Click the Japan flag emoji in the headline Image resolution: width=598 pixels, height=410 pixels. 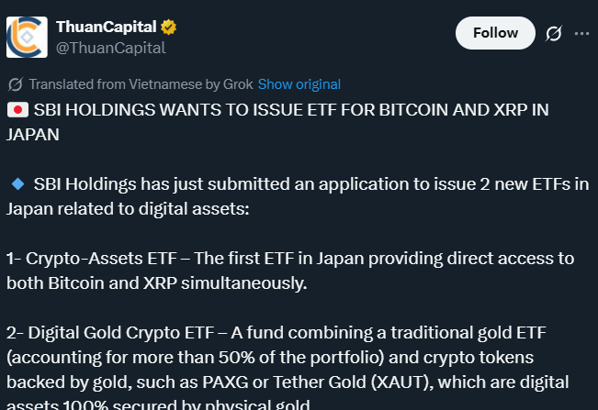tap(17, 110)
